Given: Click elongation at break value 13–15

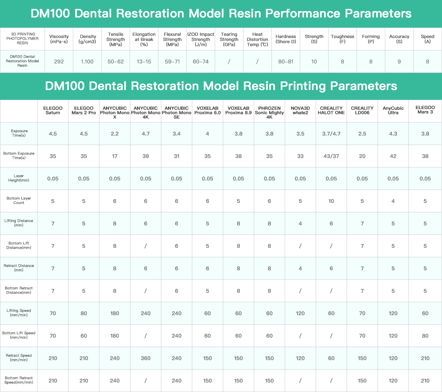Looking at the screenshot, I should pyautogui.click(x=144, y=61).
